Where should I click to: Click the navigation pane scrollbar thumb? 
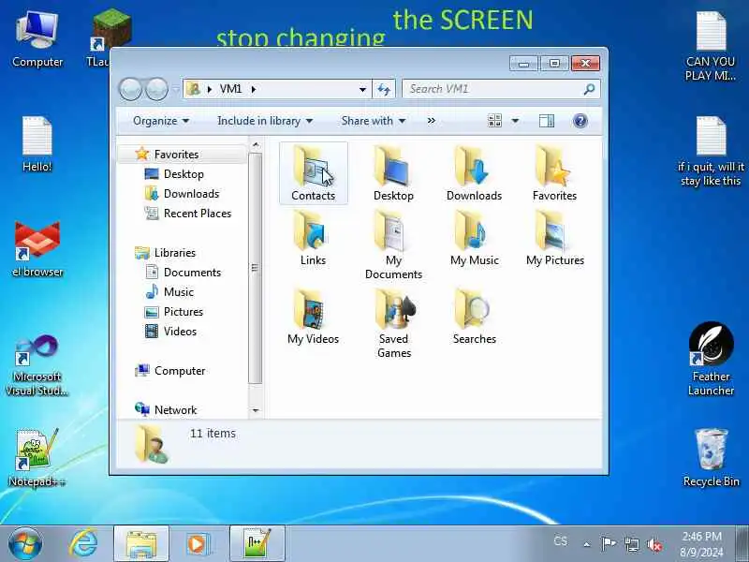(255, 268)
